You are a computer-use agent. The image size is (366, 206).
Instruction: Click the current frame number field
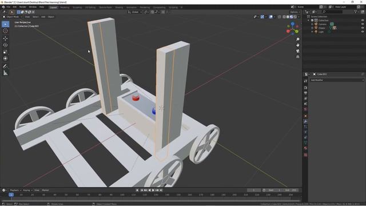pyautogui.click(x=254, y=190)
